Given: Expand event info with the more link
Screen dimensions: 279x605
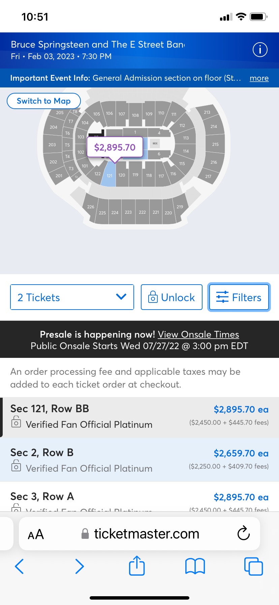Looking at the screenshot, I should pyautogui.click(x=259, y=78).
